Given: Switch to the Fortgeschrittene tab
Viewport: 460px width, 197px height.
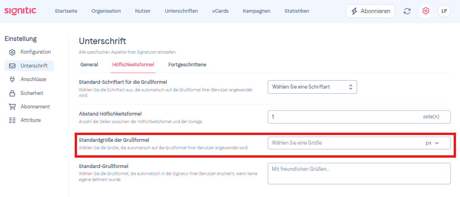Looking at the screenshot, I should click(x=187, y=64).
